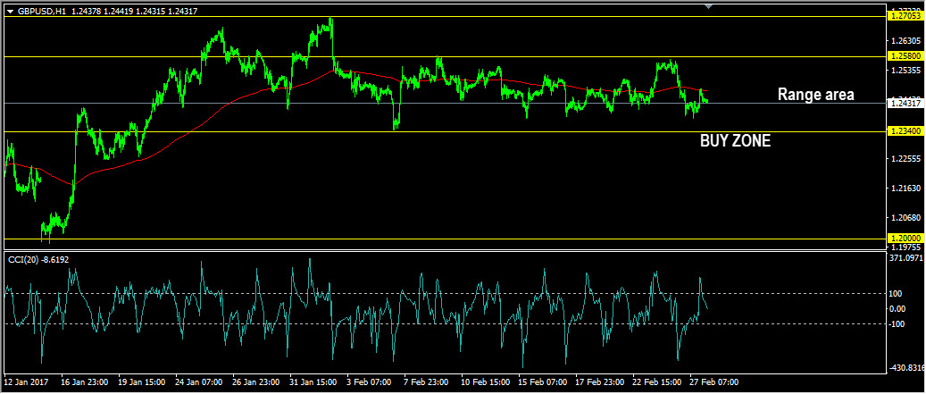Click the yellow 1.23400 price label
Image resolution: width=926 pixels, height=394 pixels.
[906, 131]
